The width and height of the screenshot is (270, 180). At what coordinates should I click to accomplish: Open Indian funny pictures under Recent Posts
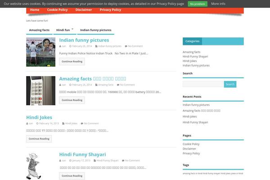point(196,105)
